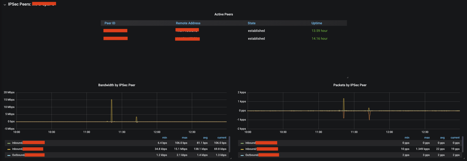This screenshot has height=161, width=467.
Task: Click the 1.349 kpps max value
Action: pos(423,149)
